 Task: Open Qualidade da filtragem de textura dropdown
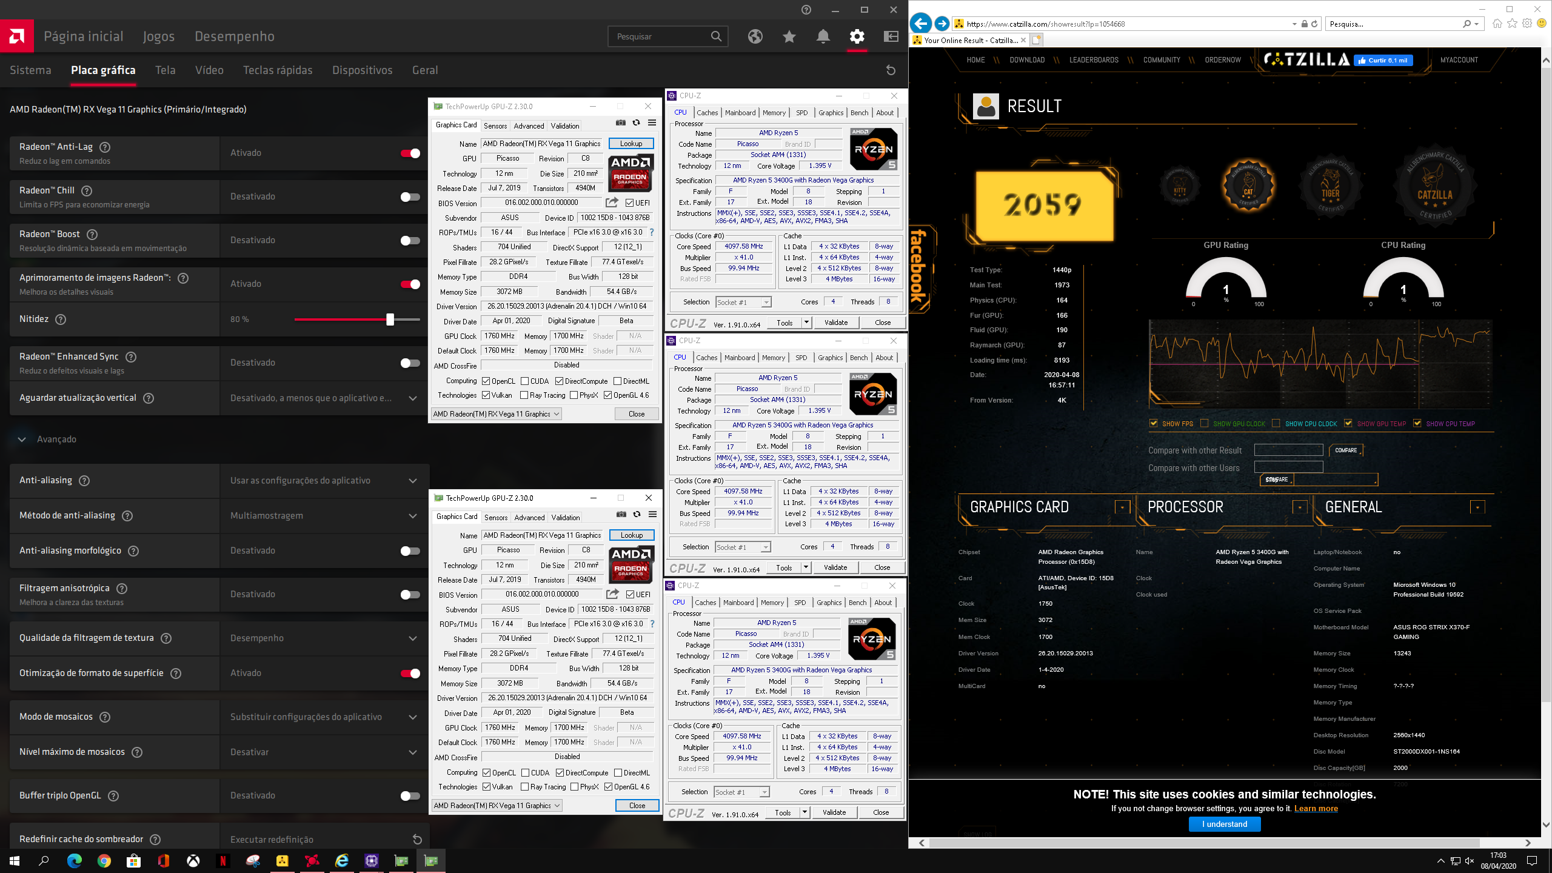324,638
